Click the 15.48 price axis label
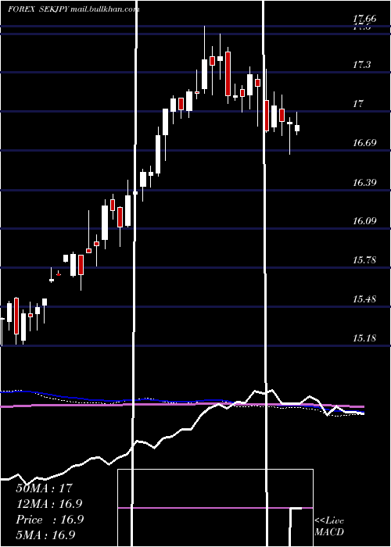391x547 pixels. point(364,299)
